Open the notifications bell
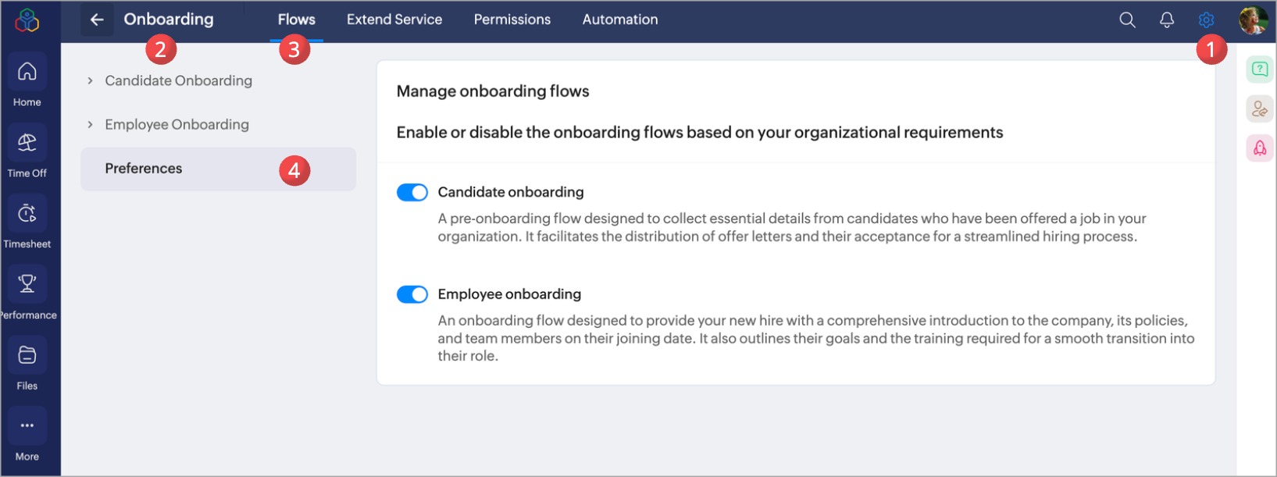 [1167, 20]
